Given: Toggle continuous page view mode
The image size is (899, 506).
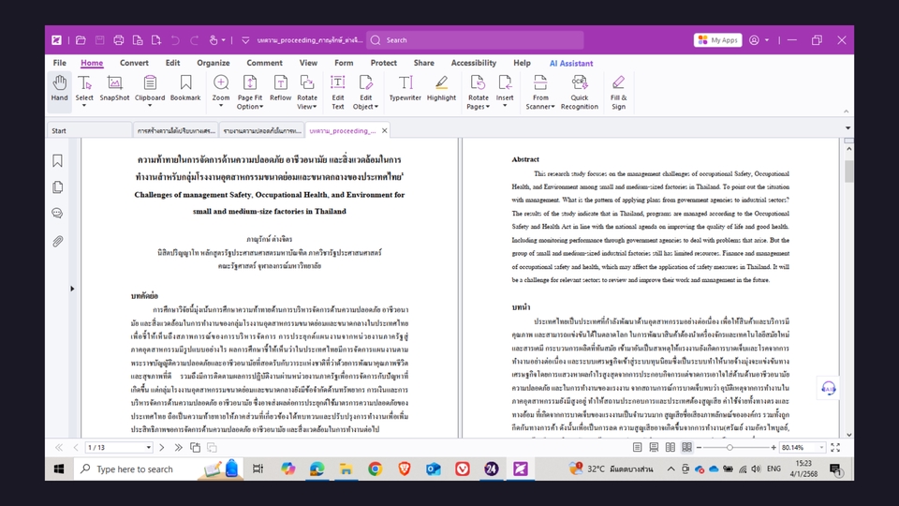Looking at the screenshot, I should pyautogui.click(x=654, y=448).
